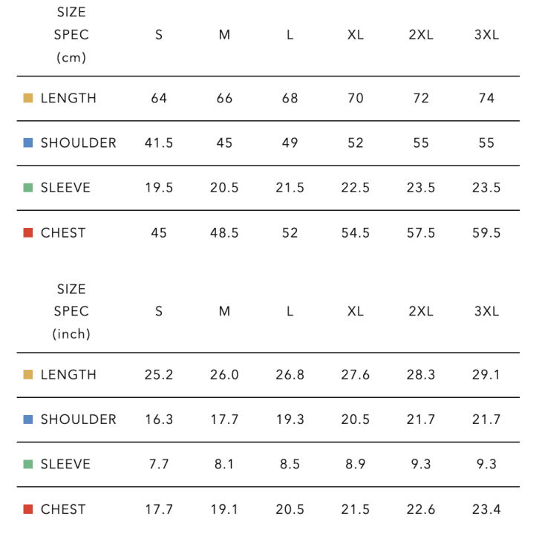Click the 26.8 length value for size L
The image size is (542, 542).
tap(290, 375)
